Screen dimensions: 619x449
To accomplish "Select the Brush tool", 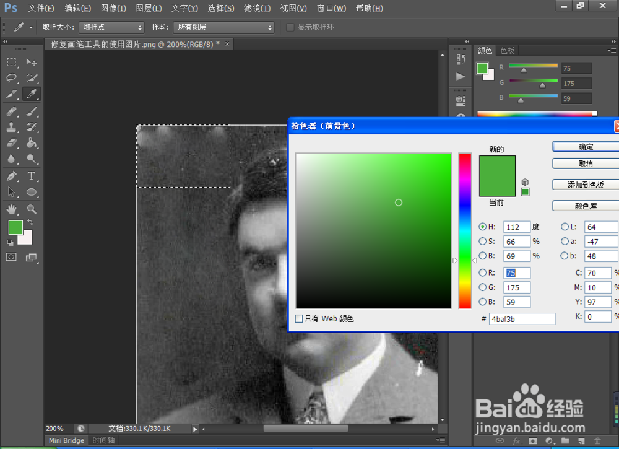I will 31,111.
